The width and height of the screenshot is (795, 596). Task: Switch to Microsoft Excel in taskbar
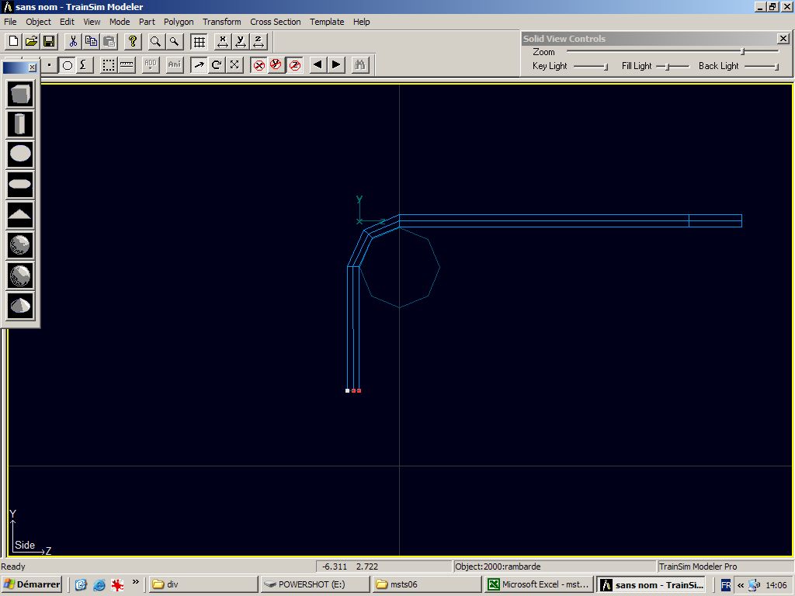(537, 584)
